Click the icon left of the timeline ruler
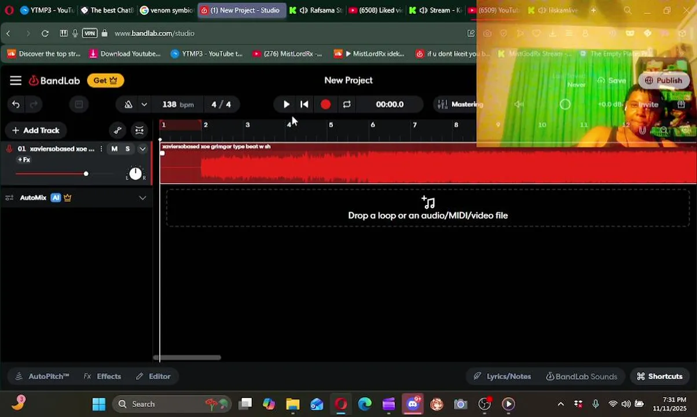Image resolution: width=697 pixels, height=417 pixels. tap(140, 130)
